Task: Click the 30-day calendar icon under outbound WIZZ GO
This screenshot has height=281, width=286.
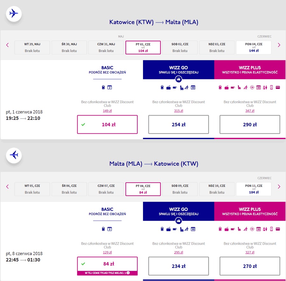Action: 193,88
